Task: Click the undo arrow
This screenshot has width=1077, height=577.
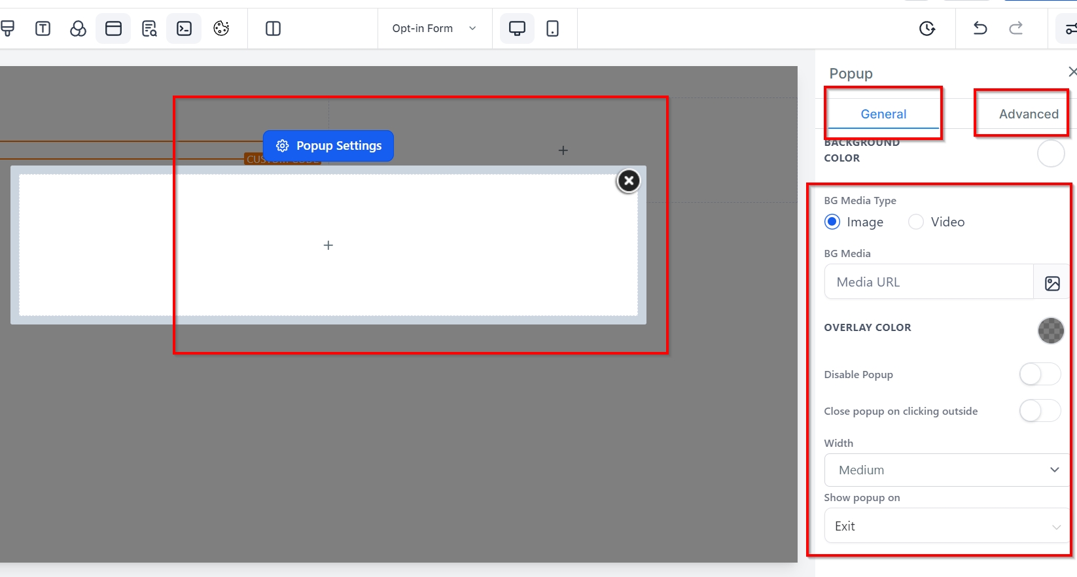Action: (980, 29)
